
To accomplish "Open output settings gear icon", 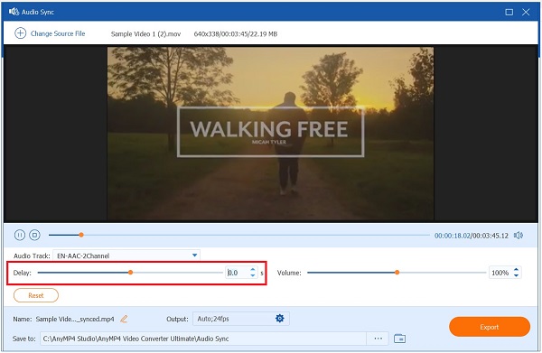I will pyautogui.click(x=280, y=319).
